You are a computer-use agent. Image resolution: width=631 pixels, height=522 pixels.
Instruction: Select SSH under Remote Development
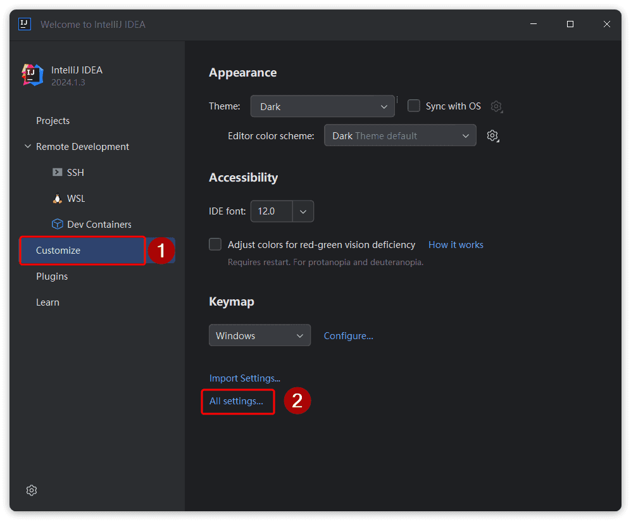pos(75,173)
